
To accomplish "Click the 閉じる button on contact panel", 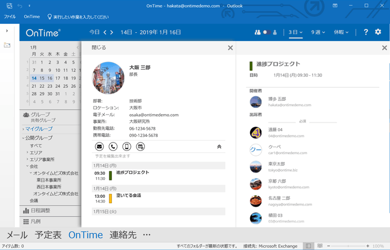I will click(x=99, y=48).
